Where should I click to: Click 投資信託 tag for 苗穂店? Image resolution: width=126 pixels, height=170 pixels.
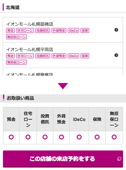(43, 31)
